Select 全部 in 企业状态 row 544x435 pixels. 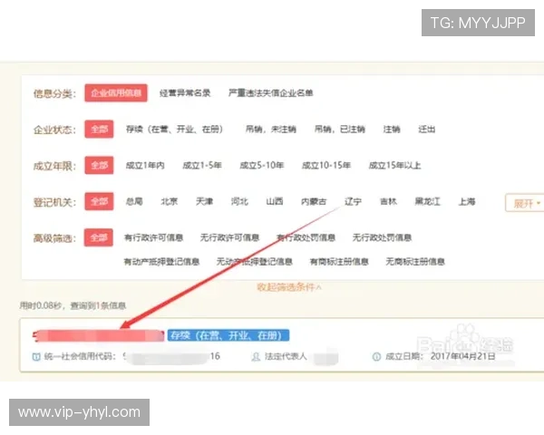pyautogui.click(x=99, y=129)
